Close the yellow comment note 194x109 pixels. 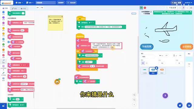[62, 17]
